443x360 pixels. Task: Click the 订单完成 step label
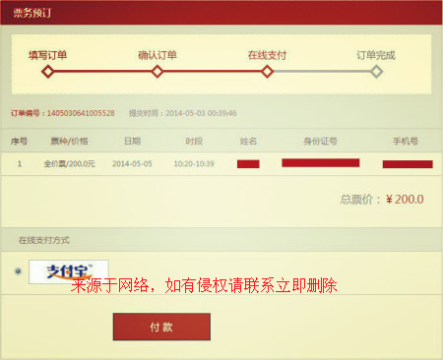(x=376, y=55)
